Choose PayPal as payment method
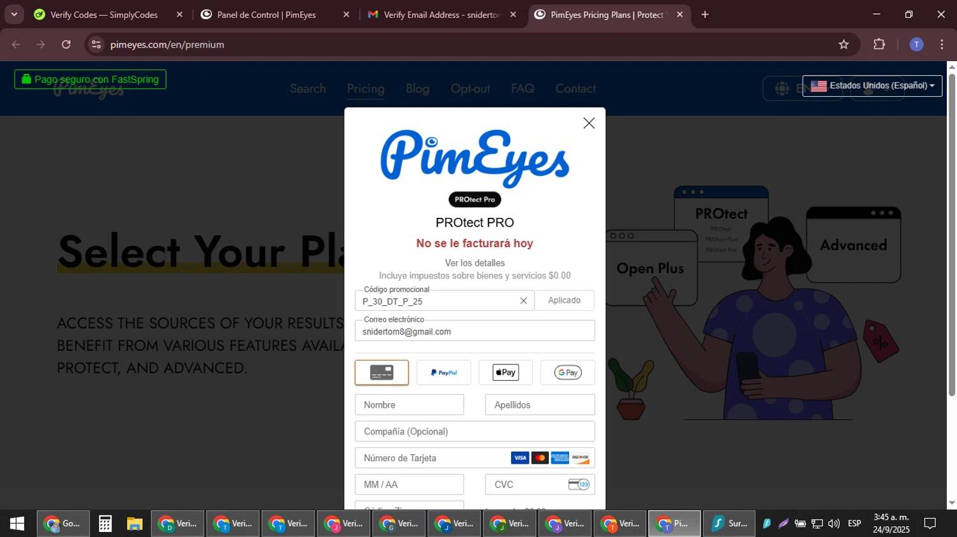The width and height of the screenshot is (957, 537). click(x=443, y=373)
